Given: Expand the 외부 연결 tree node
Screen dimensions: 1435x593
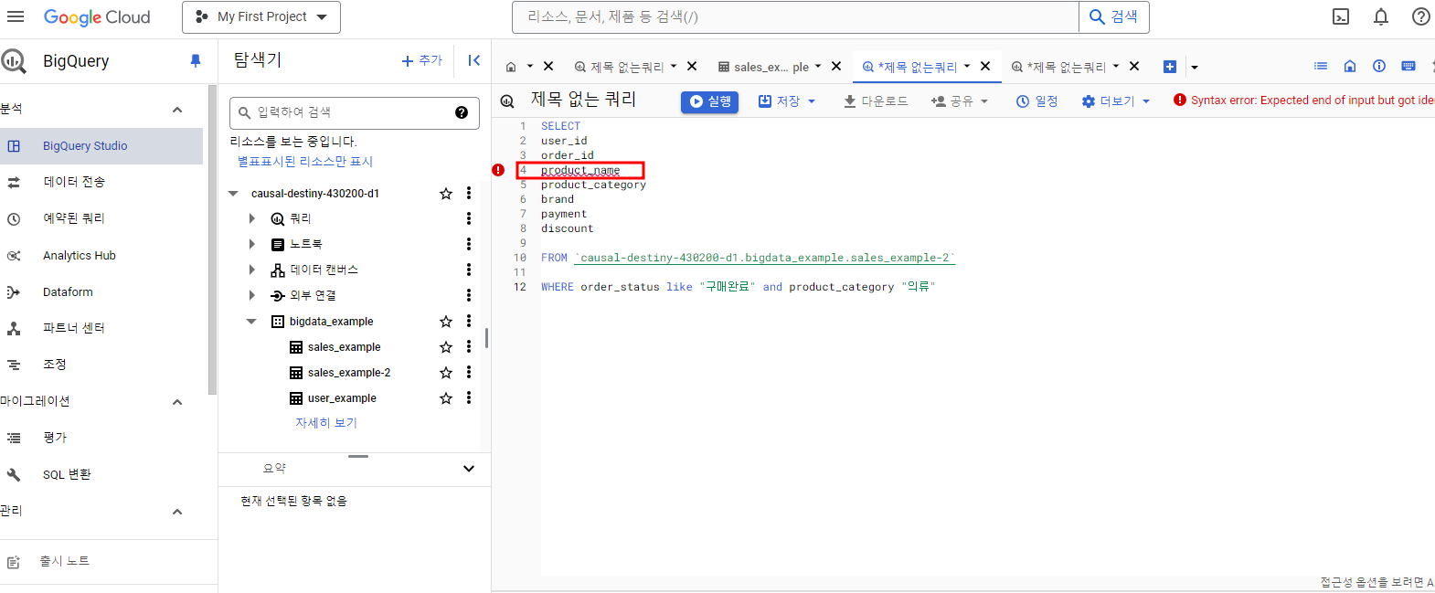Looking at the screenshot, I should pyautogui.click(x=252, y=296).
